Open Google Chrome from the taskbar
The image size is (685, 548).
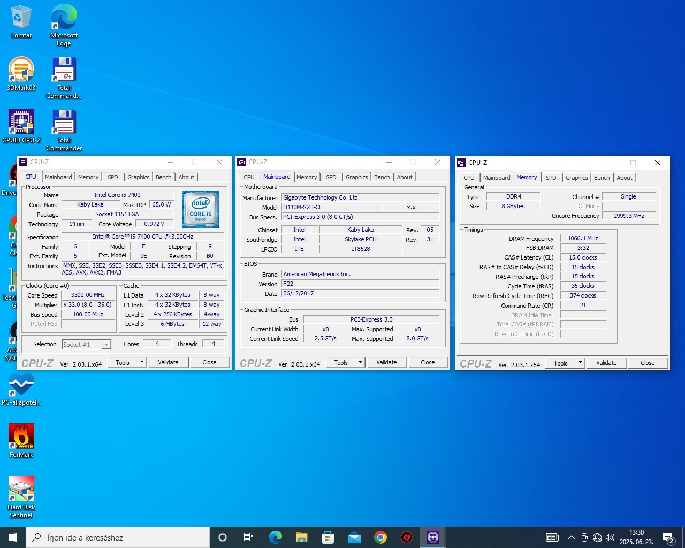click(x=380, y=537)
